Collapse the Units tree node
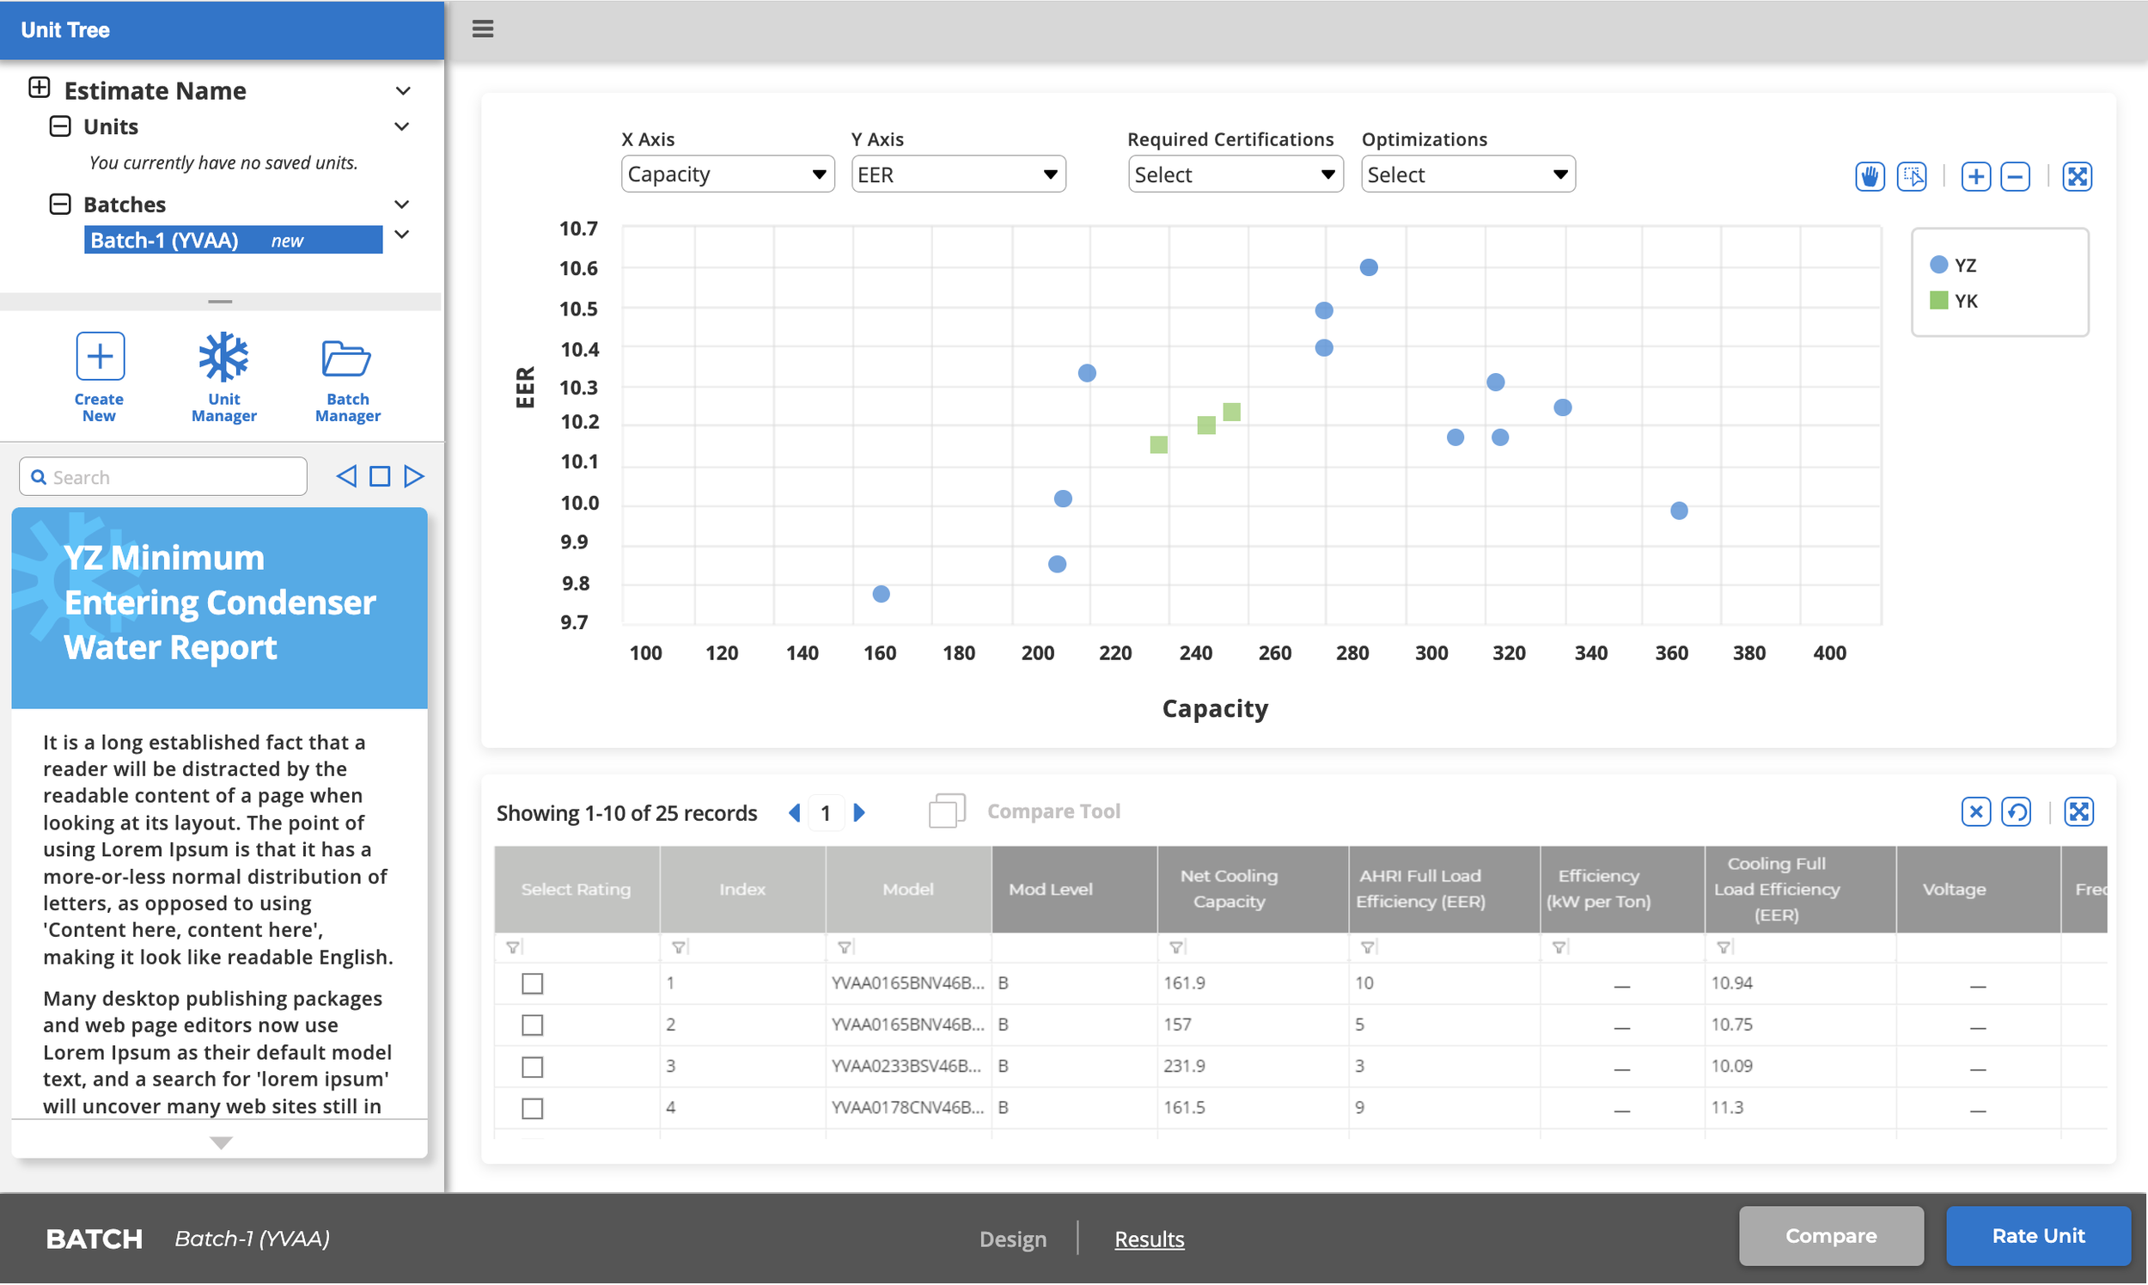Screen dimensions: 2148x1285 coord(60,126)
